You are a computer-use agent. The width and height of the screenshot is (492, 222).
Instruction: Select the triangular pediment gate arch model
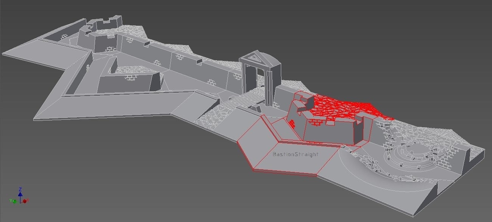[260, 78]
